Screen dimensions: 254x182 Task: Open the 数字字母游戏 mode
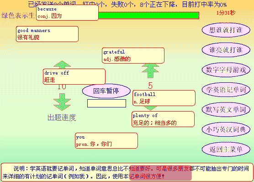click(x=226, y=70)
